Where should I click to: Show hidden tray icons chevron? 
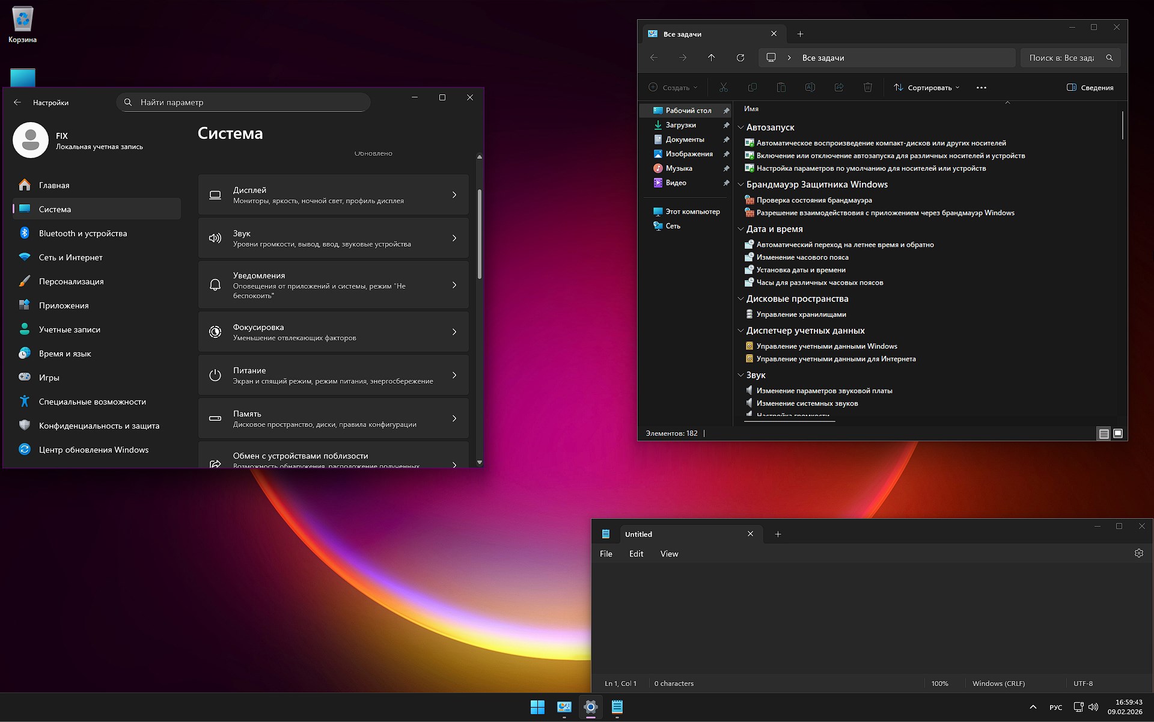click(x=1033, y=707)
